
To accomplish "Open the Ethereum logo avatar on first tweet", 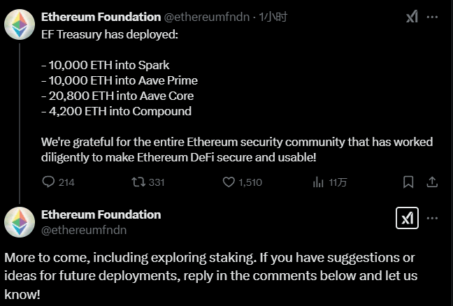I will tap(20, 27).
